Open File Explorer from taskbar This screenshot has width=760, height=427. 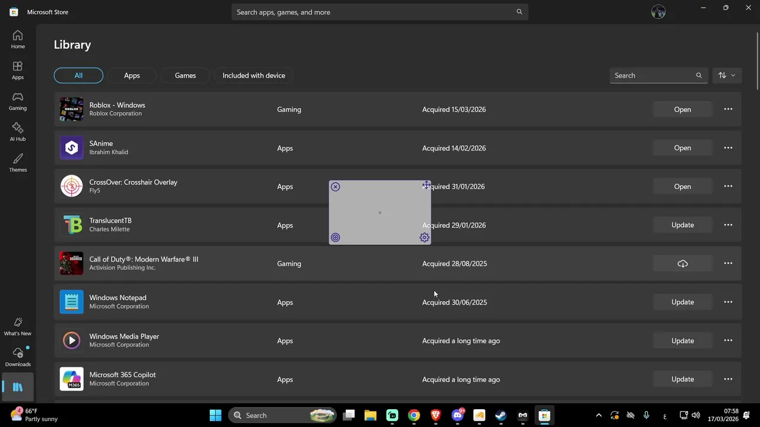pyautogui.click(x=370, y=415)
